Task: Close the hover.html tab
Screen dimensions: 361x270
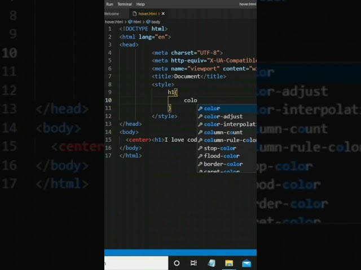Action: (163, 13)
